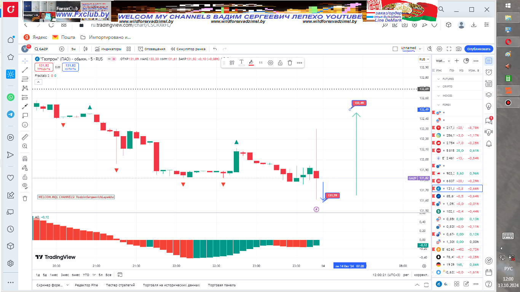Delete the selected drawing from floating toolbar
520x292 pixels.
tap(290, 63)
